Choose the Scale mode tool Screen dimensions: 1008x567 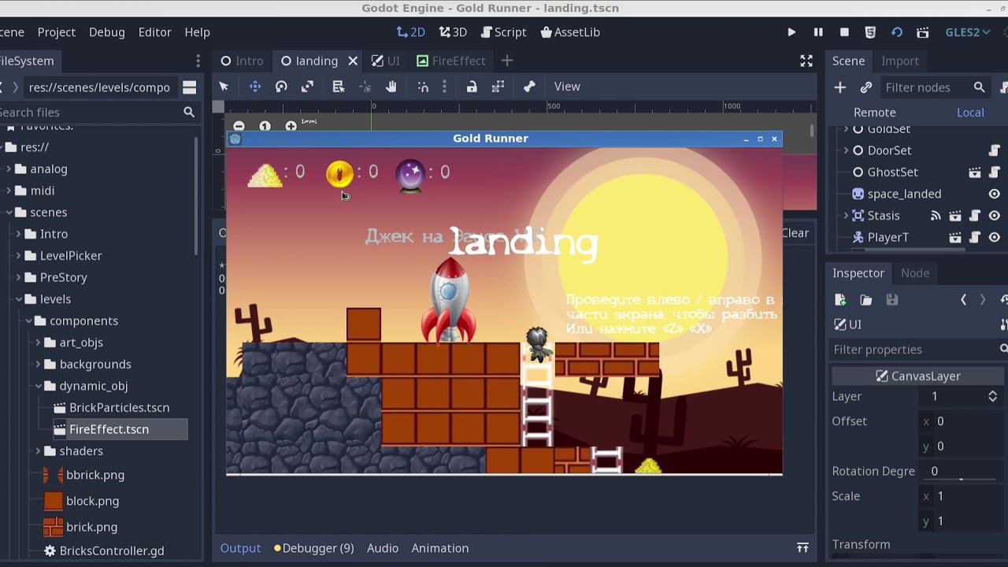(307, 87)
